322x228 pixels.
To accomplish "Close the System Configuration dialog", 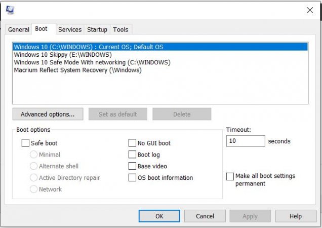I will click(x=310, y=10).
